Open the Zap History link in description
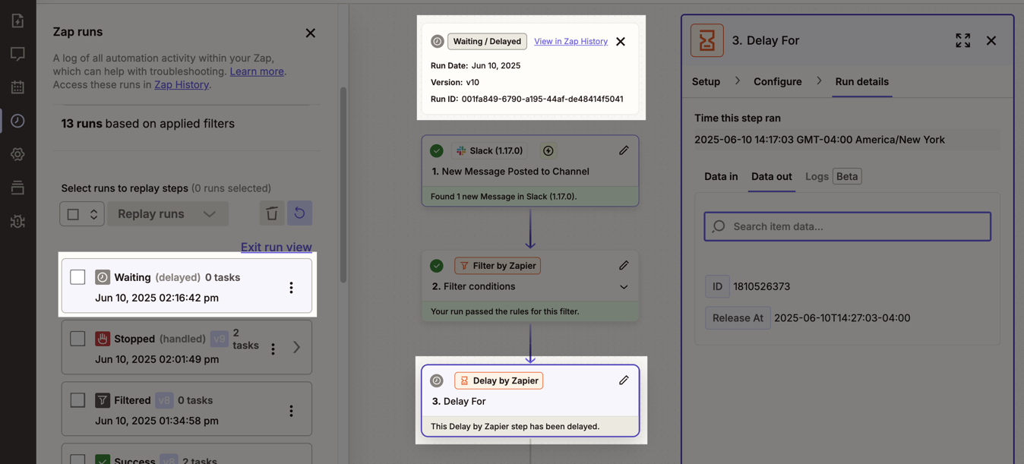Screen dimensions: 1024x464 182,84
